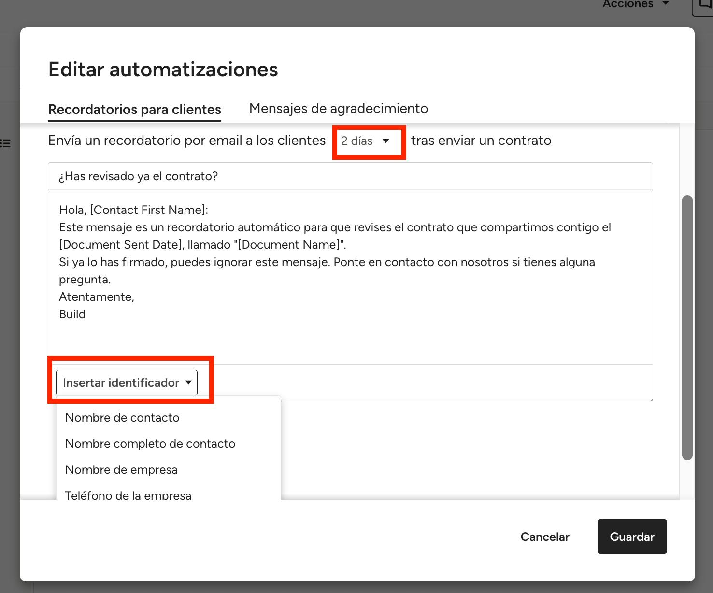
Task: Click the subject field "¿Has revisado ya el contrato?"
Action: coord(350,176)
